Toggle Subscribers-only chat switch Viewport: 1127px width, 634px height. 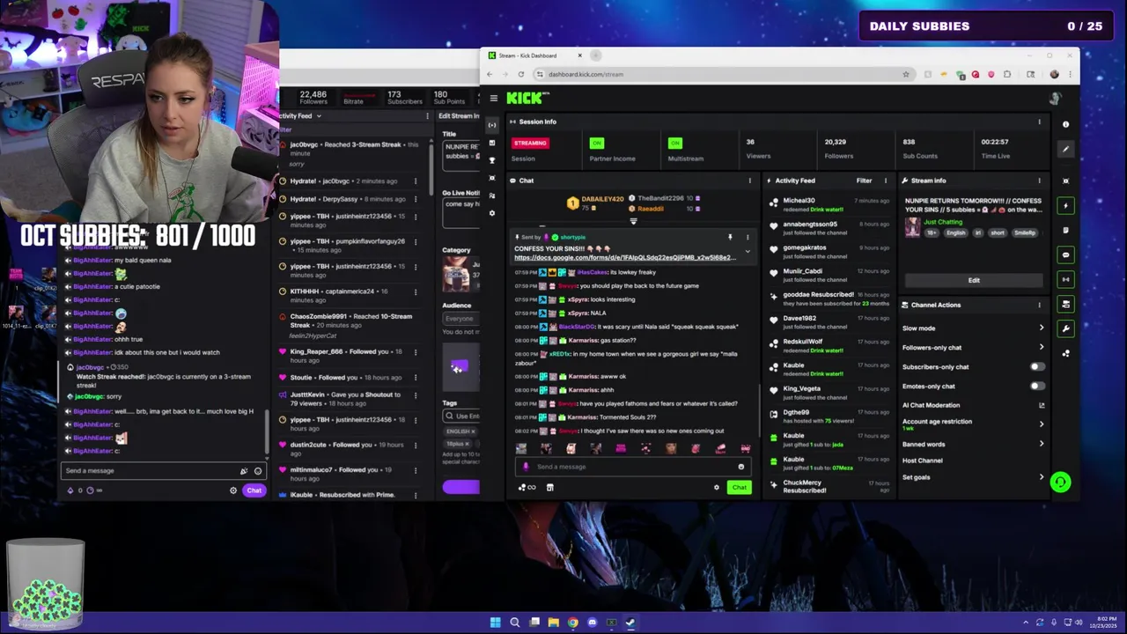coord(1038,366)
